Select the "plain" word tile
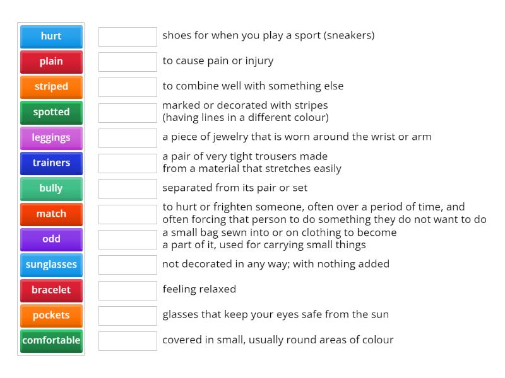Image resolution: width=505 pixels, height=378 pixels. tap(51, 62)
